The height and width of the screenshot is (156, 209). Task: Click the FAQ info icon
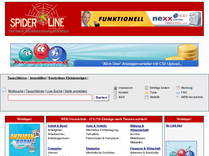[x=178, y=92]
